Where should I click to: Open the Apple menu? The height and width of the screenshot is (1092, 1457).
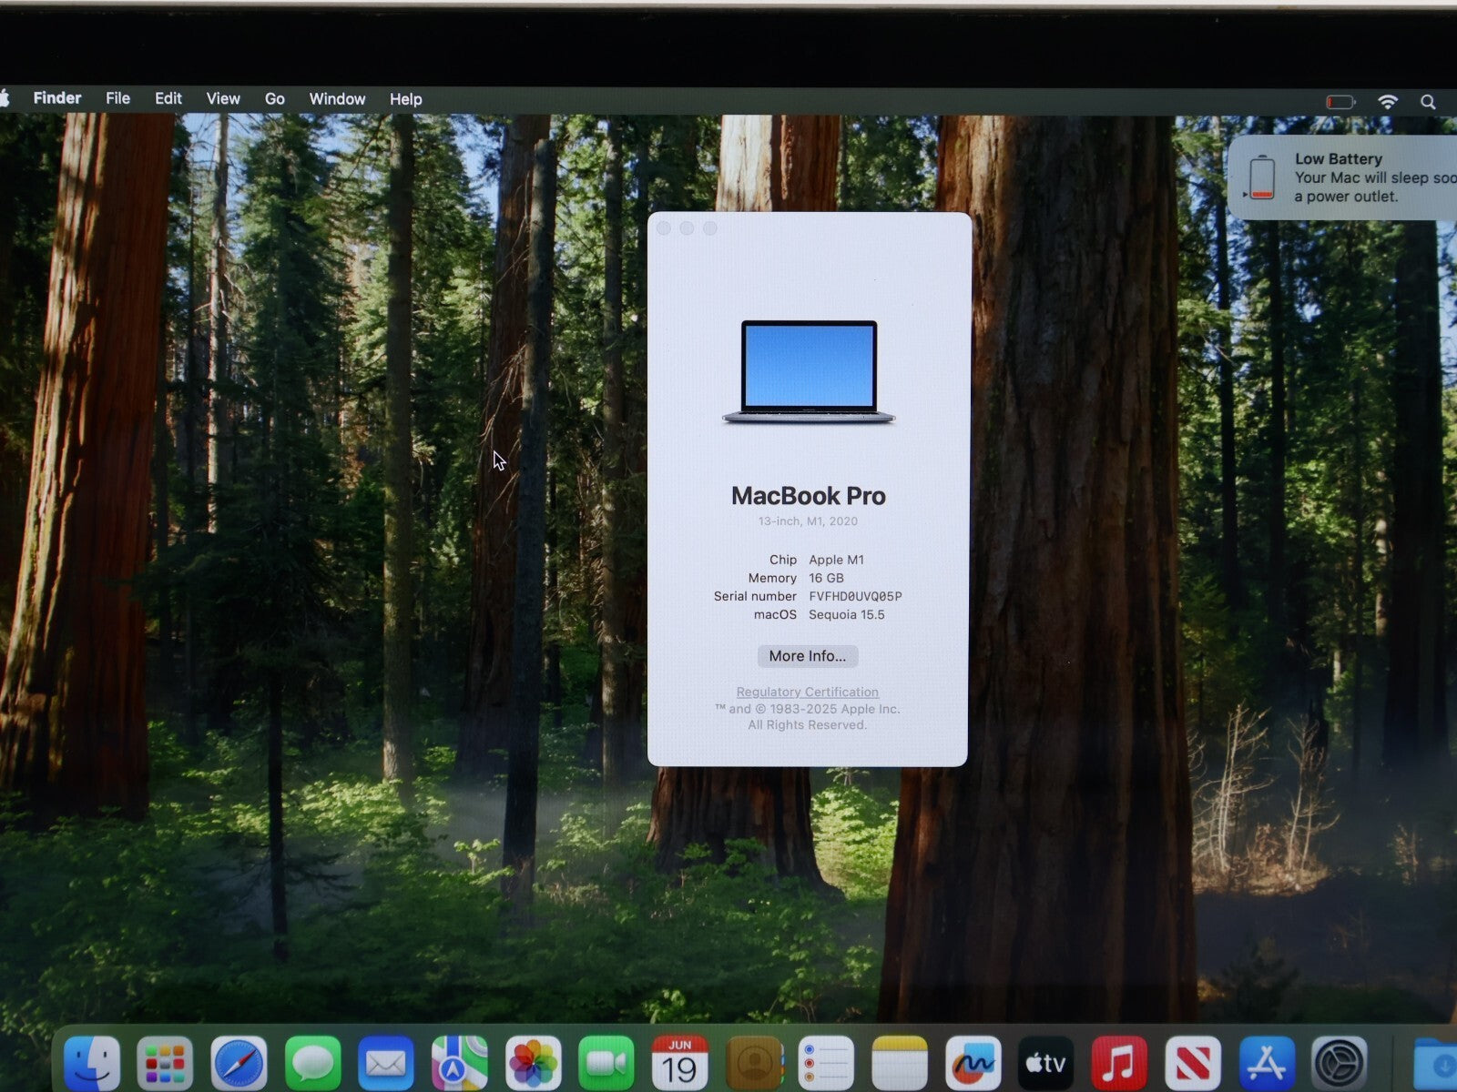[4, 98]
